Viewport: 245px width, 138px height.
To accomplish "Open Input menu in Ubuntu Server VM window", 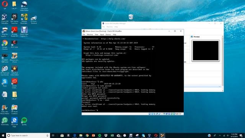I will click(x=102, y=34).
